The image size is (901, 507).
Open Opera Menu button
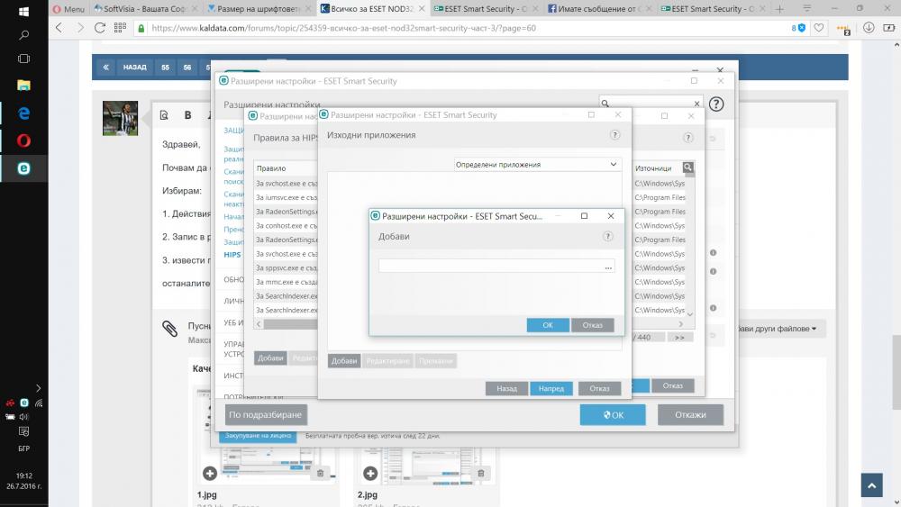pyautogui.click(x=69, y=9)
